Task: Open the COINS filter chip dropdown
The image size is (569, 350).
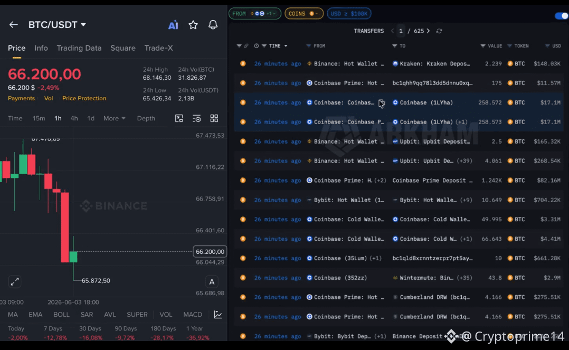Action: 304,14
